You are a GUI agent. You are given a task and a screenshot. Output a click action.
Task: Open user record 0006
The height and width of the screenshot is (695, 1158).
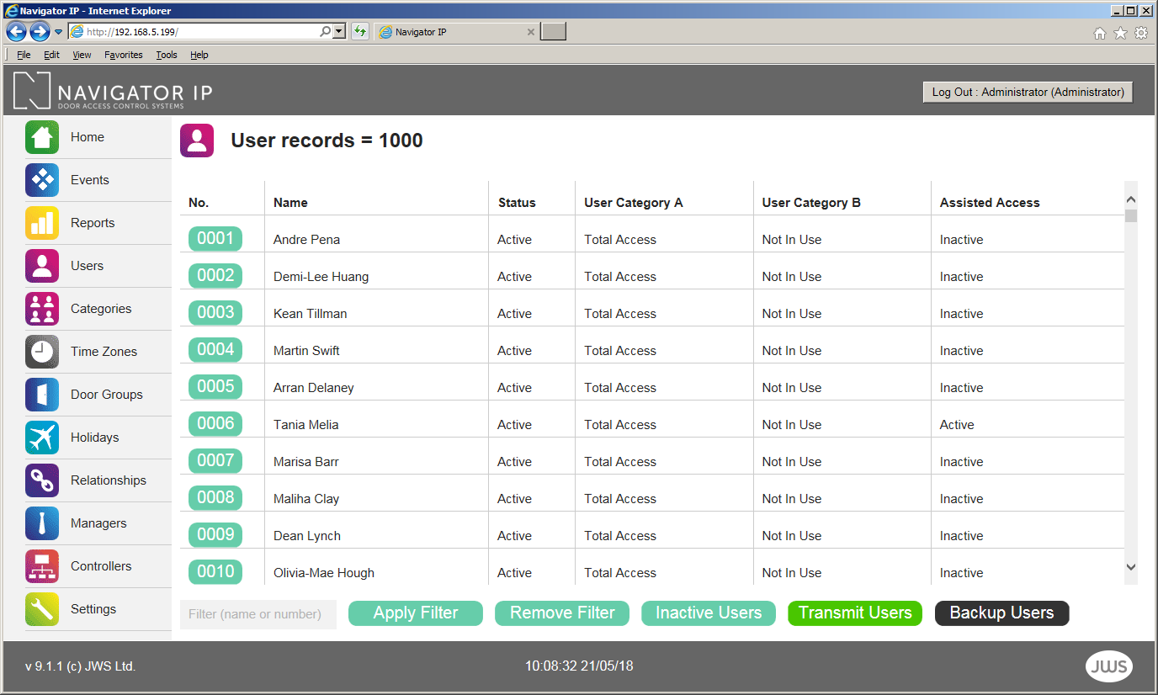(x=215, y=424)
